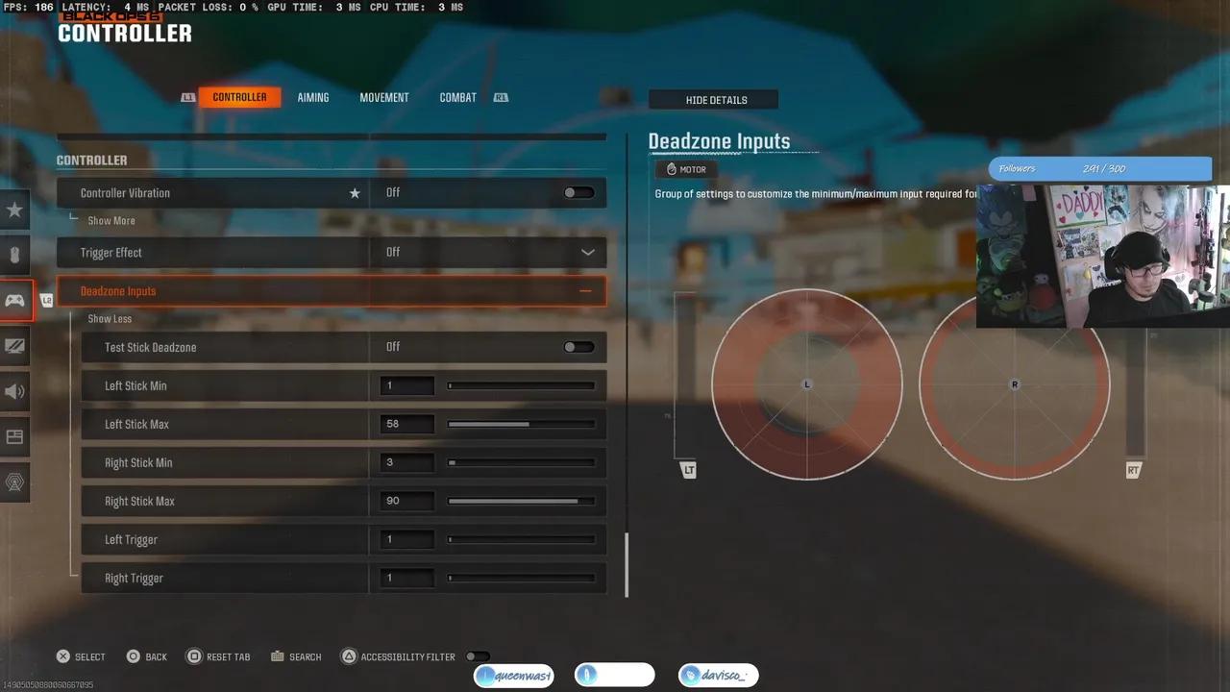Switch to the Aiming tab
Viewport: 1230px width, 692px height.
click(313, 97)
